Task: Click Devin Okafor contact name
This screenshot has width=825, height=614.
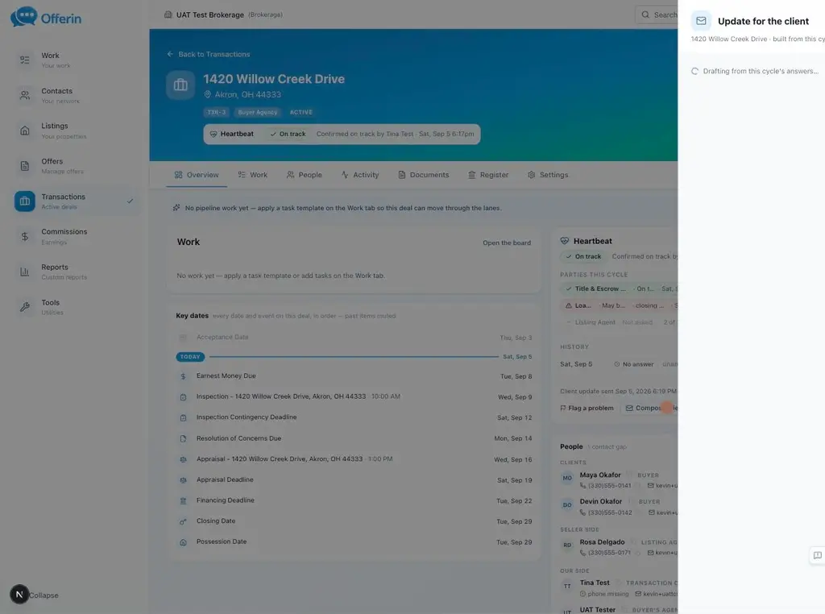Action: [x=600, y=501]
